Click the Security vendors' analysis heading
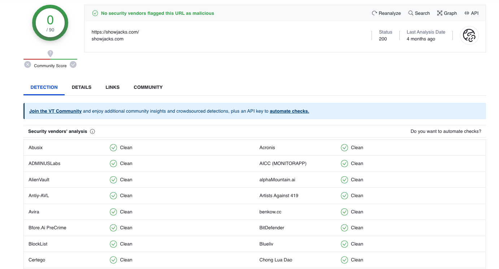499x269 pixels. pos(58,131)
